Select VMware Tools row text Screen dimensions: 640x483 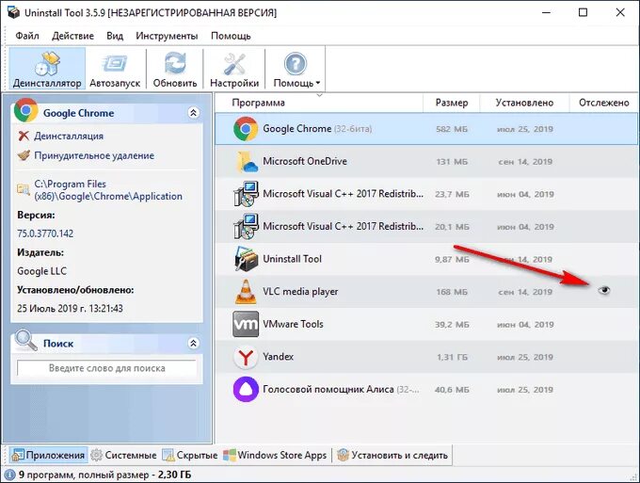[x=293, y=324]
